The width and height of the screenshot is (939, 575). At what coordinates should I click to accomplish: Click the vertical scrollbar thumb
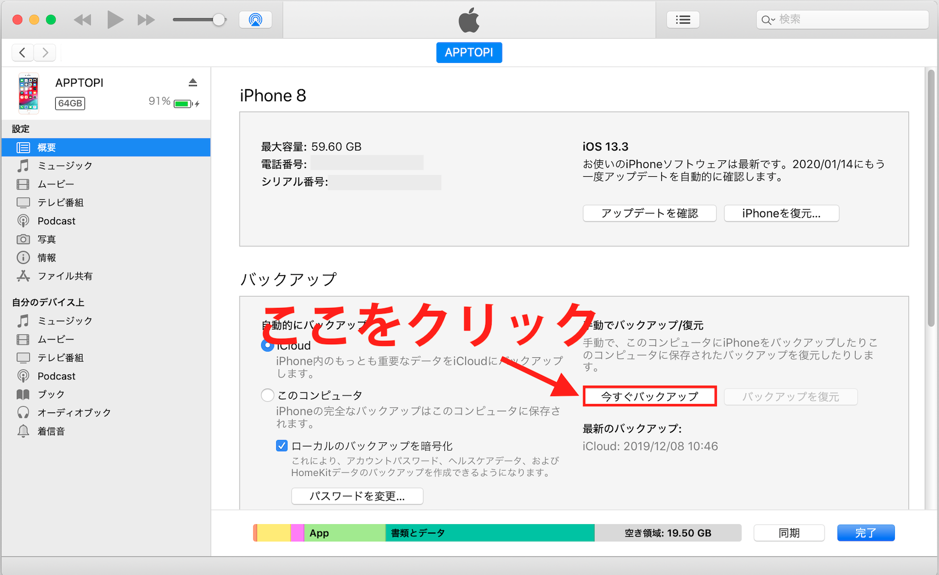click(931, 198)
